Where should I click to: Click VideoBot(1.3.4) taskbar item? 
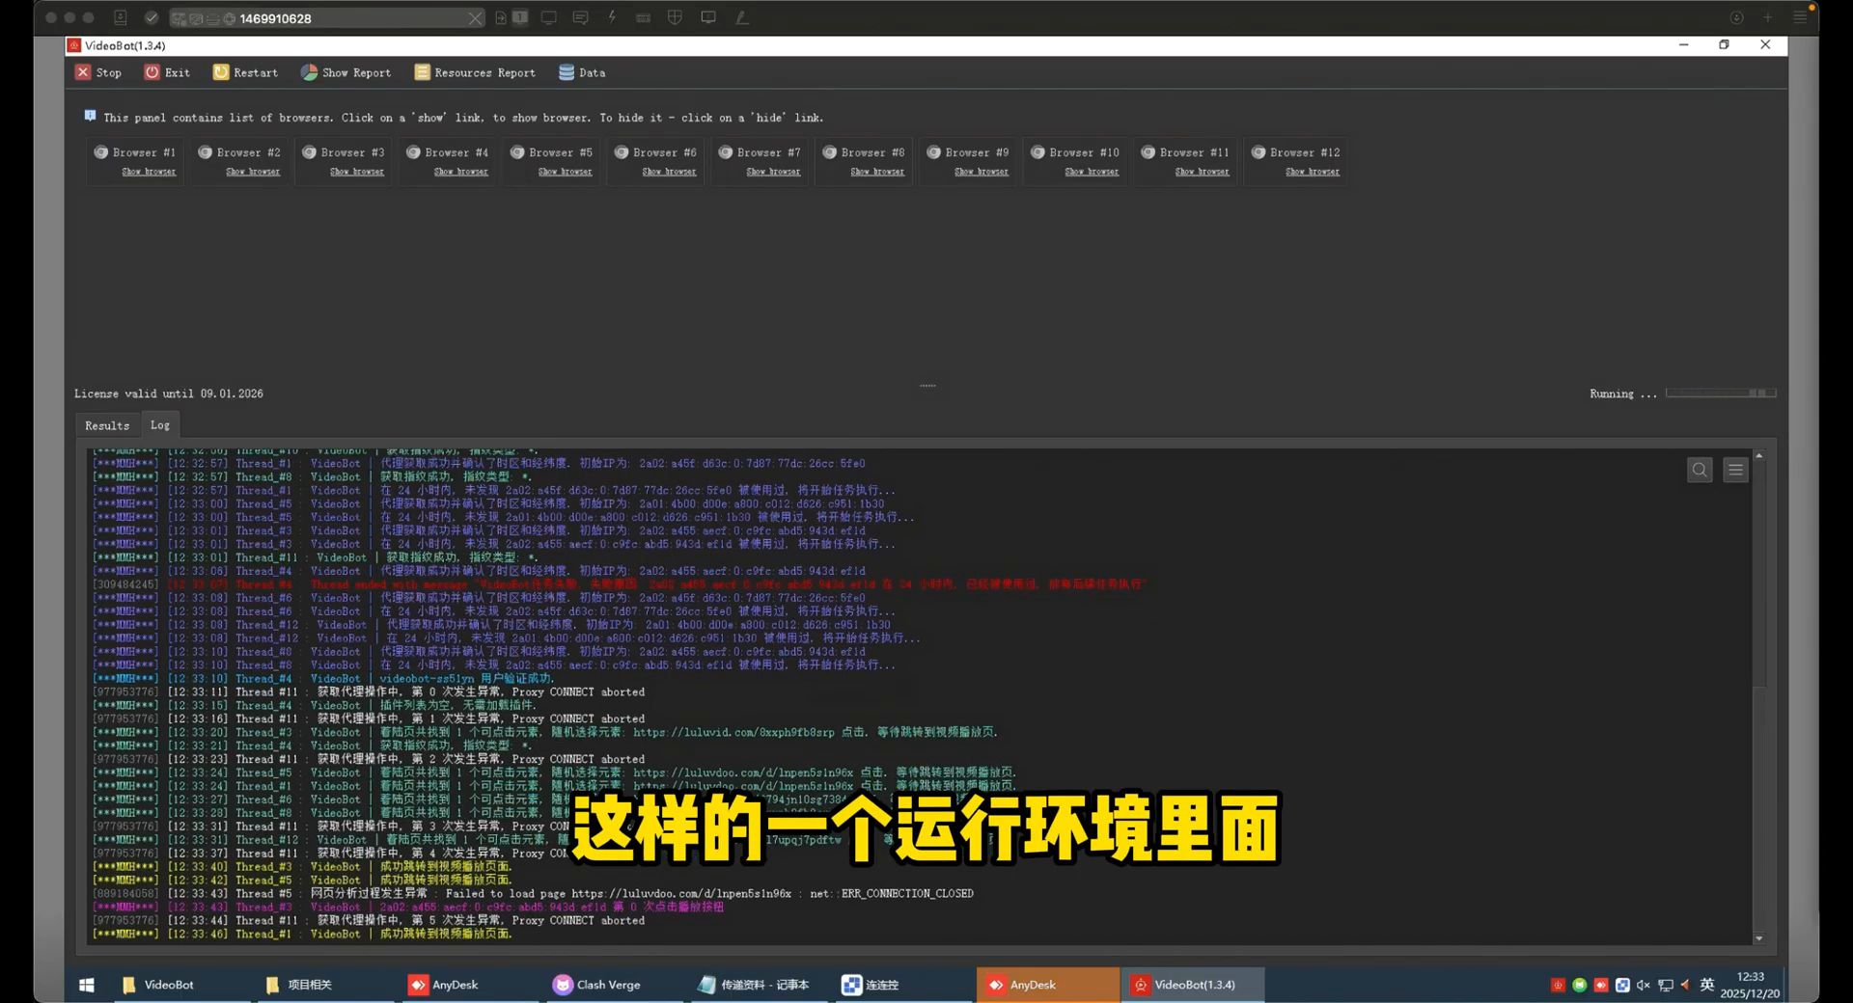[1193, 985]
